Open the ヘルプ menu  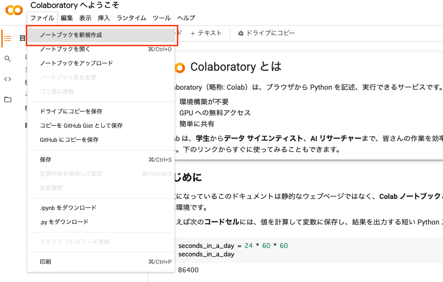point(186,18)
